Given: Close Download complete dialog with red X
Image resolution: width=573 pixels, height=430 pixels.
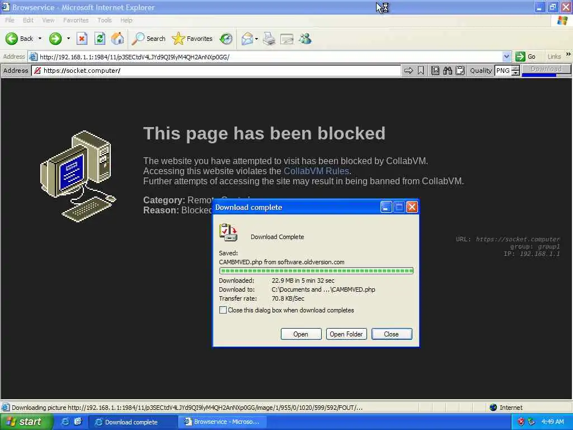Looking at the screenshot, I should pyautogui.click(x=412, y=207).
